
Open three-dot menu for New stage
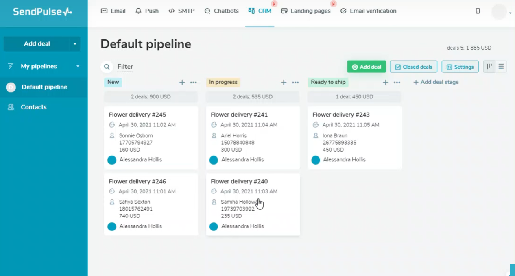194,83
